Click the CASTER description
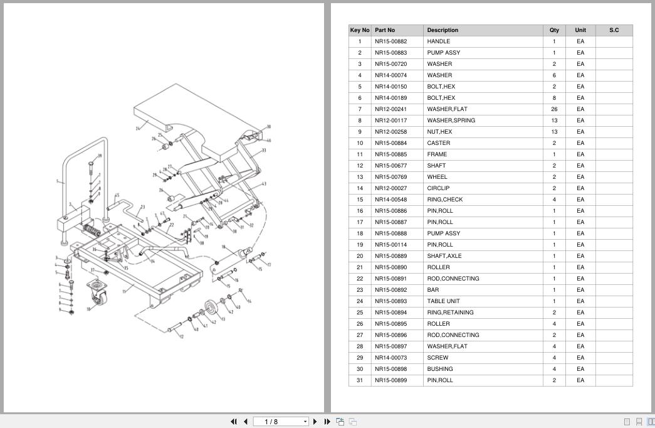 click(x=439, y=143)
